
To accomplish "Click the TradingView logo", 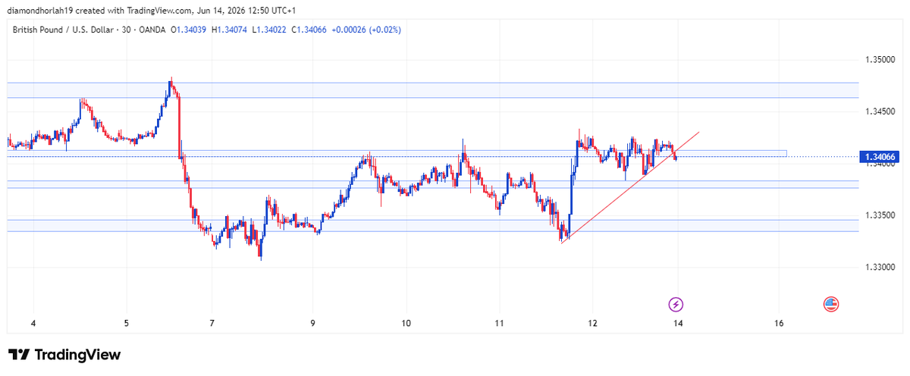I will pyautogui.click(x=64, y=355).
